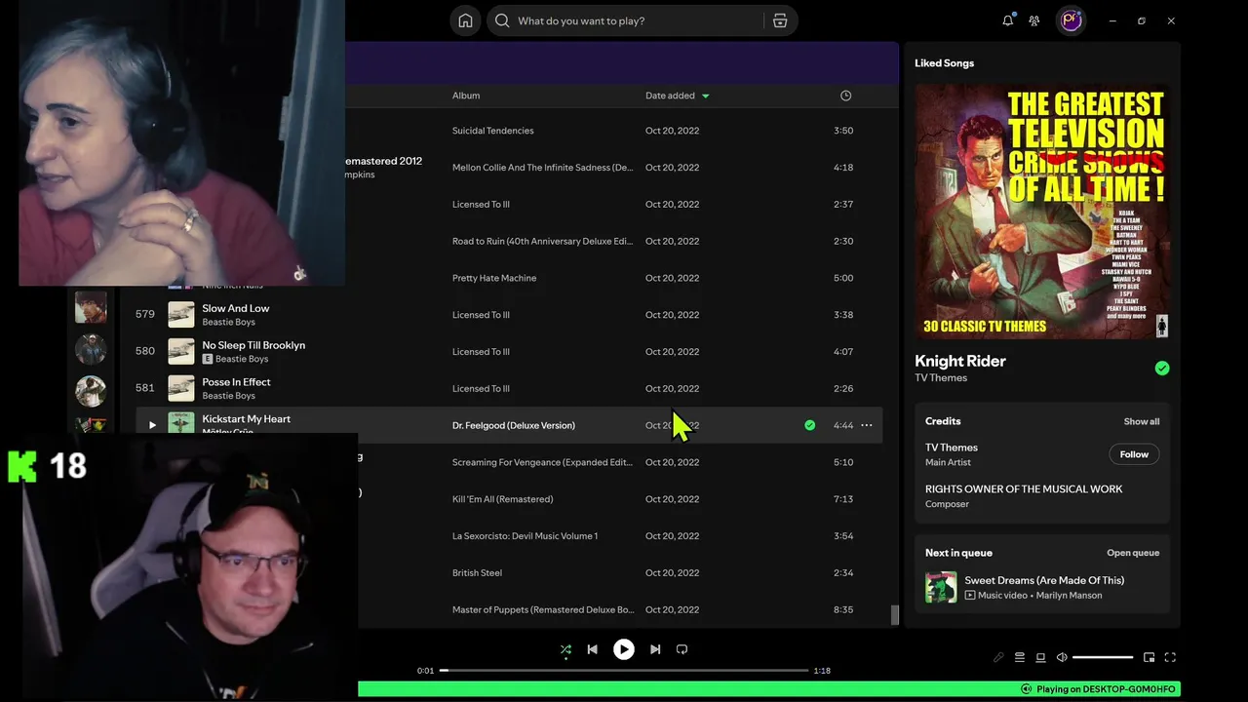Select Posse In Effect track title
This screenshot has height=702, width=1248.
pos(236,382)
